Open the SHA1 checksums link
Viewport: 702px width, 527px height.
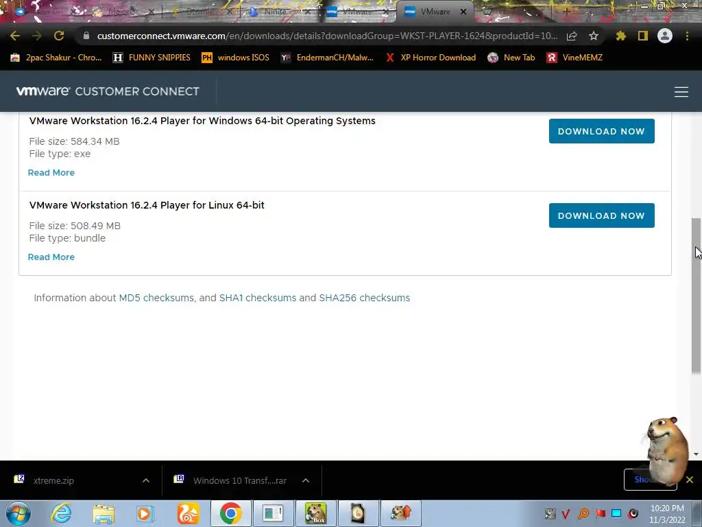[x=258, y=298]
